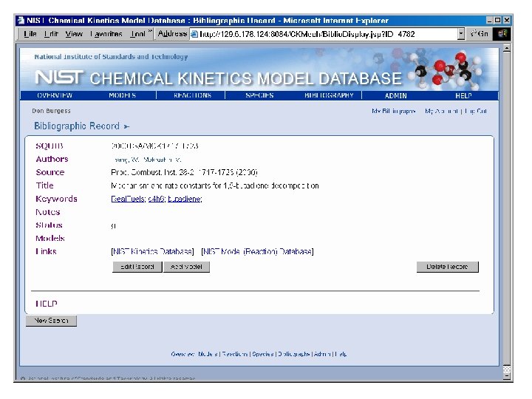Click the Go button
Image resolution: width=532 pixels, height=399 pixels.
tap(479, 34)
